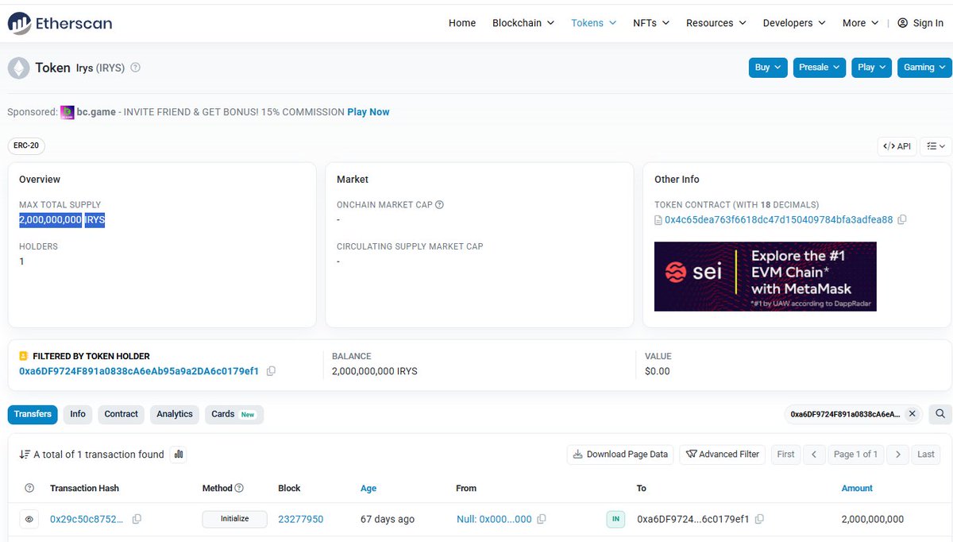Click the Last page button

click(926, 455)
